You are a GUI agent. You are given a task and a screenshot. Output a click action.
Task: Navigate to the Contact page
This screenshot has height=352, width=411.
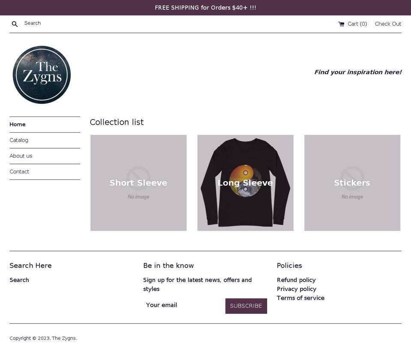pos(19,171)
